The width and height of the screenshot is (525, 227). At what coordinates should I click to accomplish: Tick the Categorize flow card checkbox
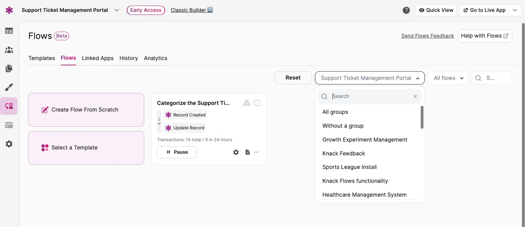[257, 103]
